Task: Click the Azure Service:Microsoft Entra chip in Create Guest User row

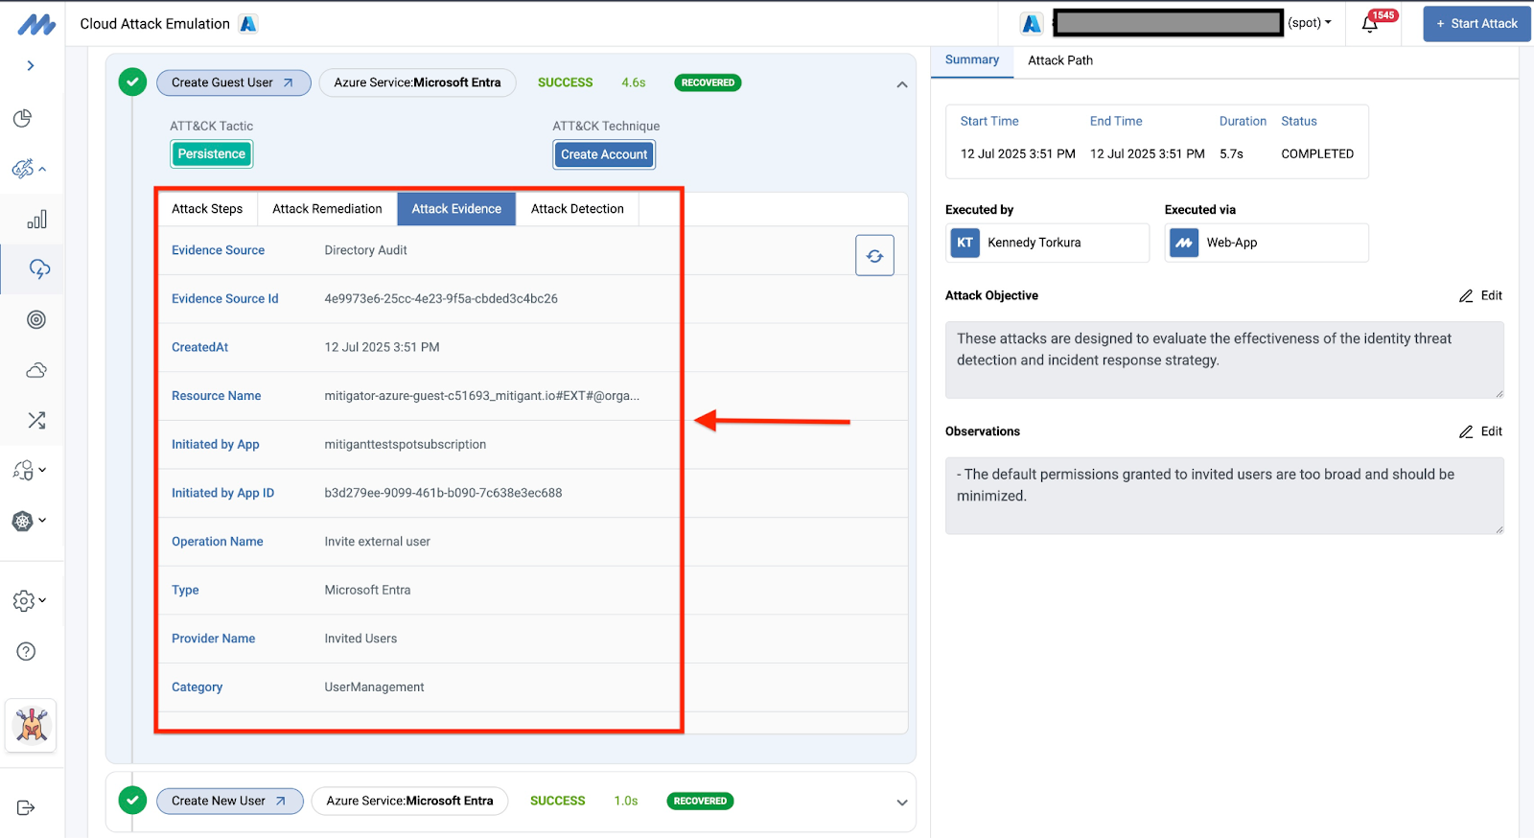Action: point(417,82)
